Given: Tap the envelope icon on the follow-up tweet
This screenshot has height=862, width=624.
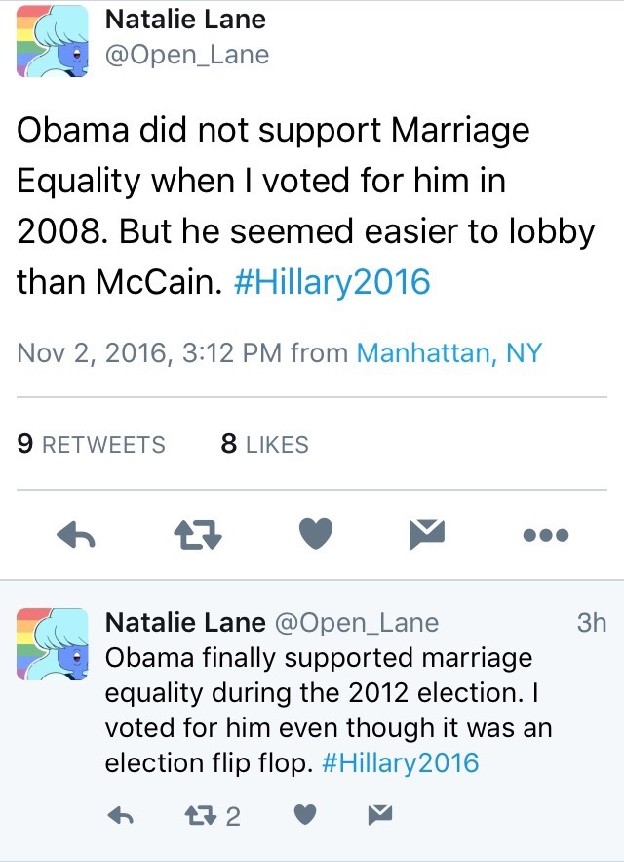Looking at the screenshot, I should click(380, 815).
